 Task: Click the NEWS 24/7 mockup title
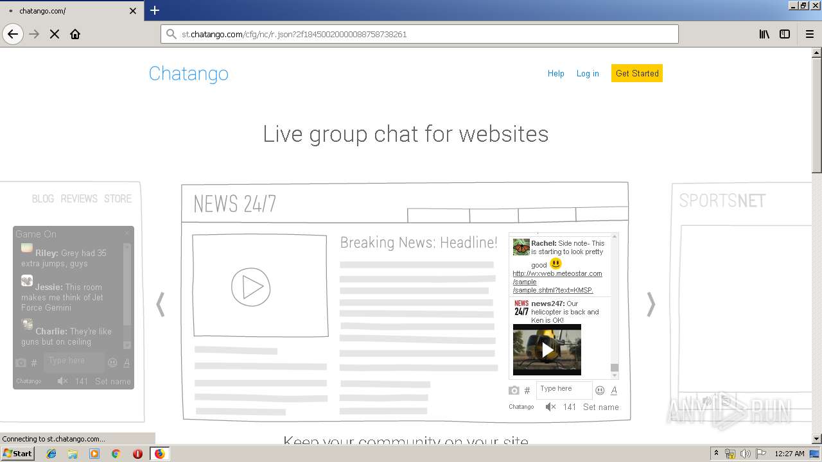[x=234, y=204]
